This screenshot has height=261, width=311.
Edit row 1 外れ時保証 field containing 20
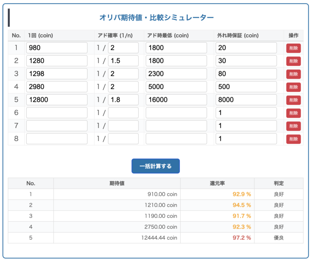(x=246, y=48)
